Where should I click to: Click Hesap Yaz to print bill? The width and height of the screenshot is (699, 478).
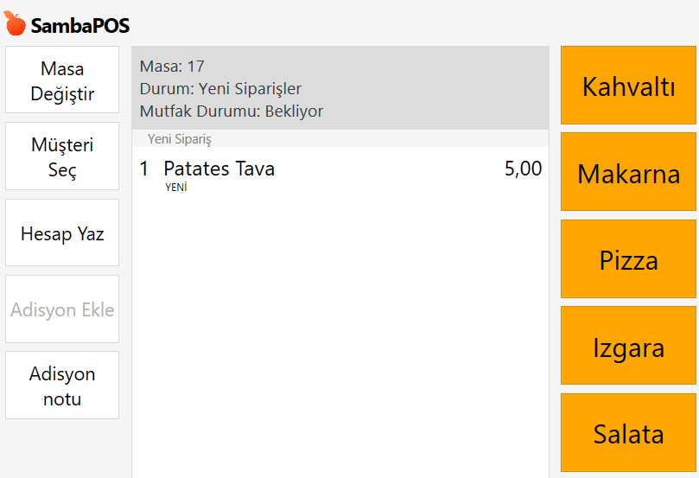click(62, 233)
